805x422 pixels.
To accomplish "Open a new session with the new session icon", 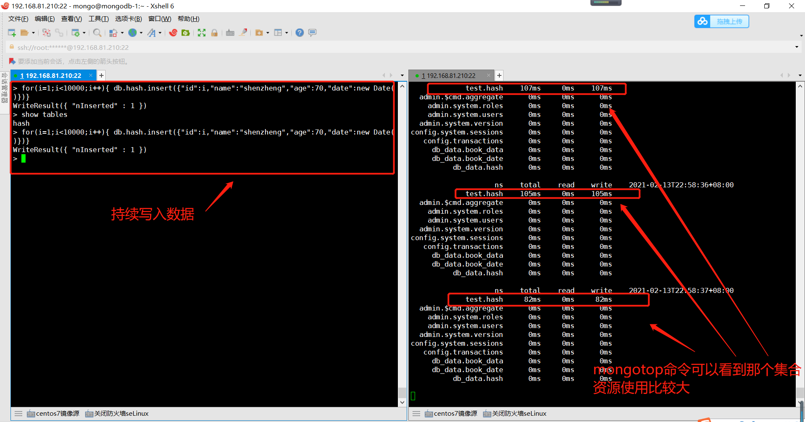I will tap(12, 32).
